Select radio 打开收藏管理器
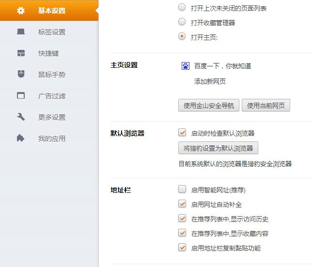This screenshot has height=267, width=312. click(x=182, y=22)
